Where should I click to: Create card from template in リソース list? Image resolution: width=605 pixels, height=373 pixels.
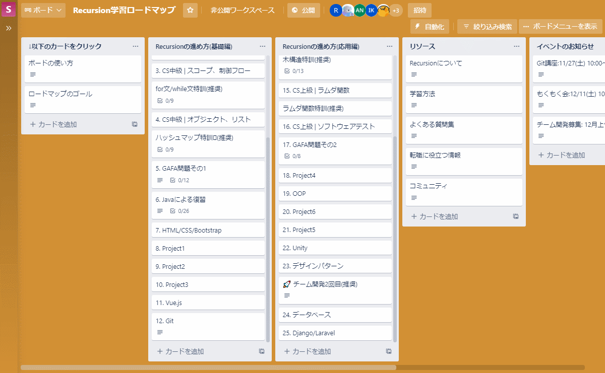(x=516, y=216)
